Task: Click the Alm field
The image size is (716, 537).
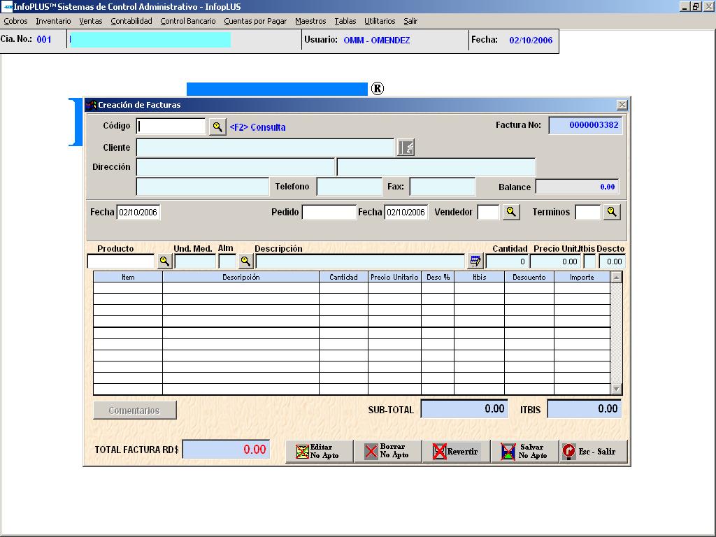Action: (x=227, y=262)
